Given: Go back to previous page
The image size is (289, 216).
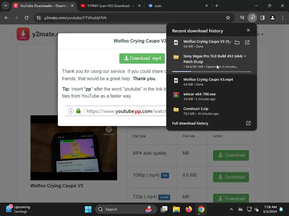Looking at the screenshot, I should point(6,18).
